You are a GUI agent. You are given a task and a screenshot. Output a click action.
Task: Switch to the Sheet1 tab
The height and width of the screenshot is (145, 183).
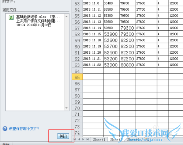(x=99, y=140)
